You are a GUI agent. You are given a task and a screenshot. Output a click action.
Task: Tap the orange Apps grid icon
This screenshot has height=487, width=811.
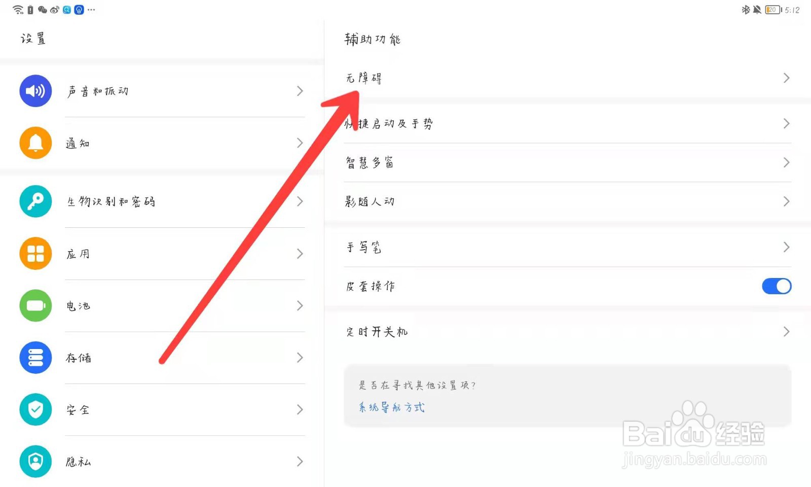tap(35, 254)
